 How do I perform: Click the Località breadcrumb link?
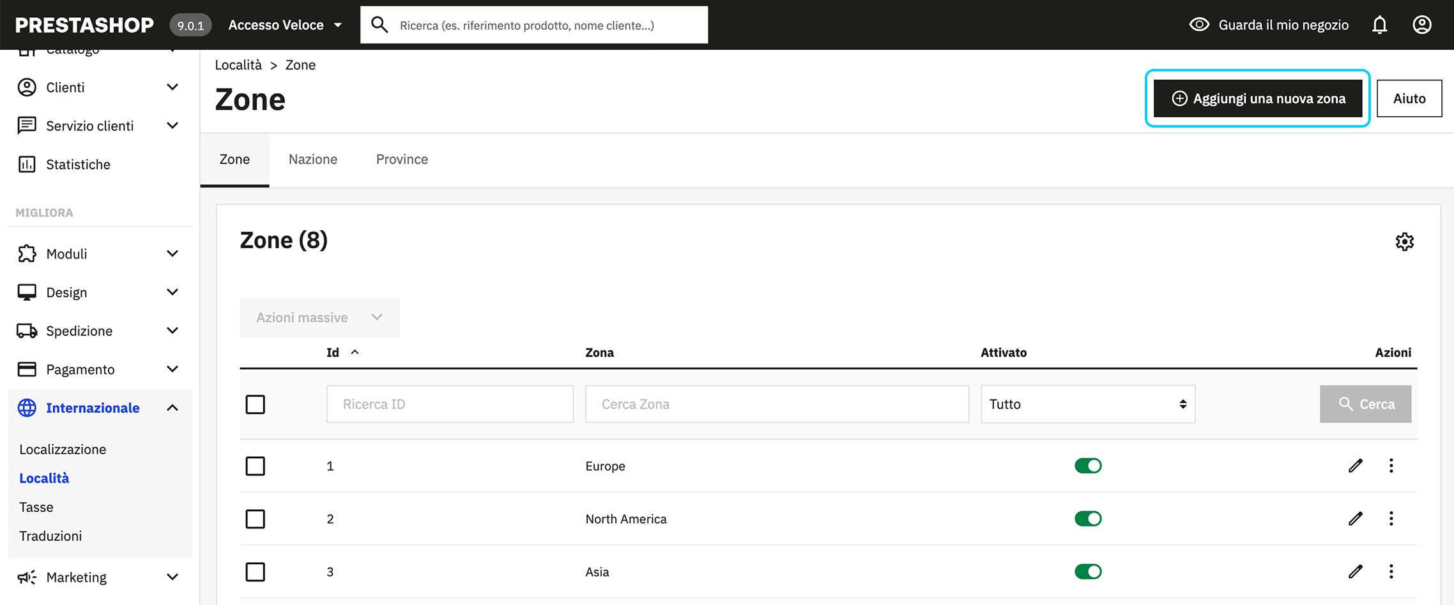pos(238,65)
